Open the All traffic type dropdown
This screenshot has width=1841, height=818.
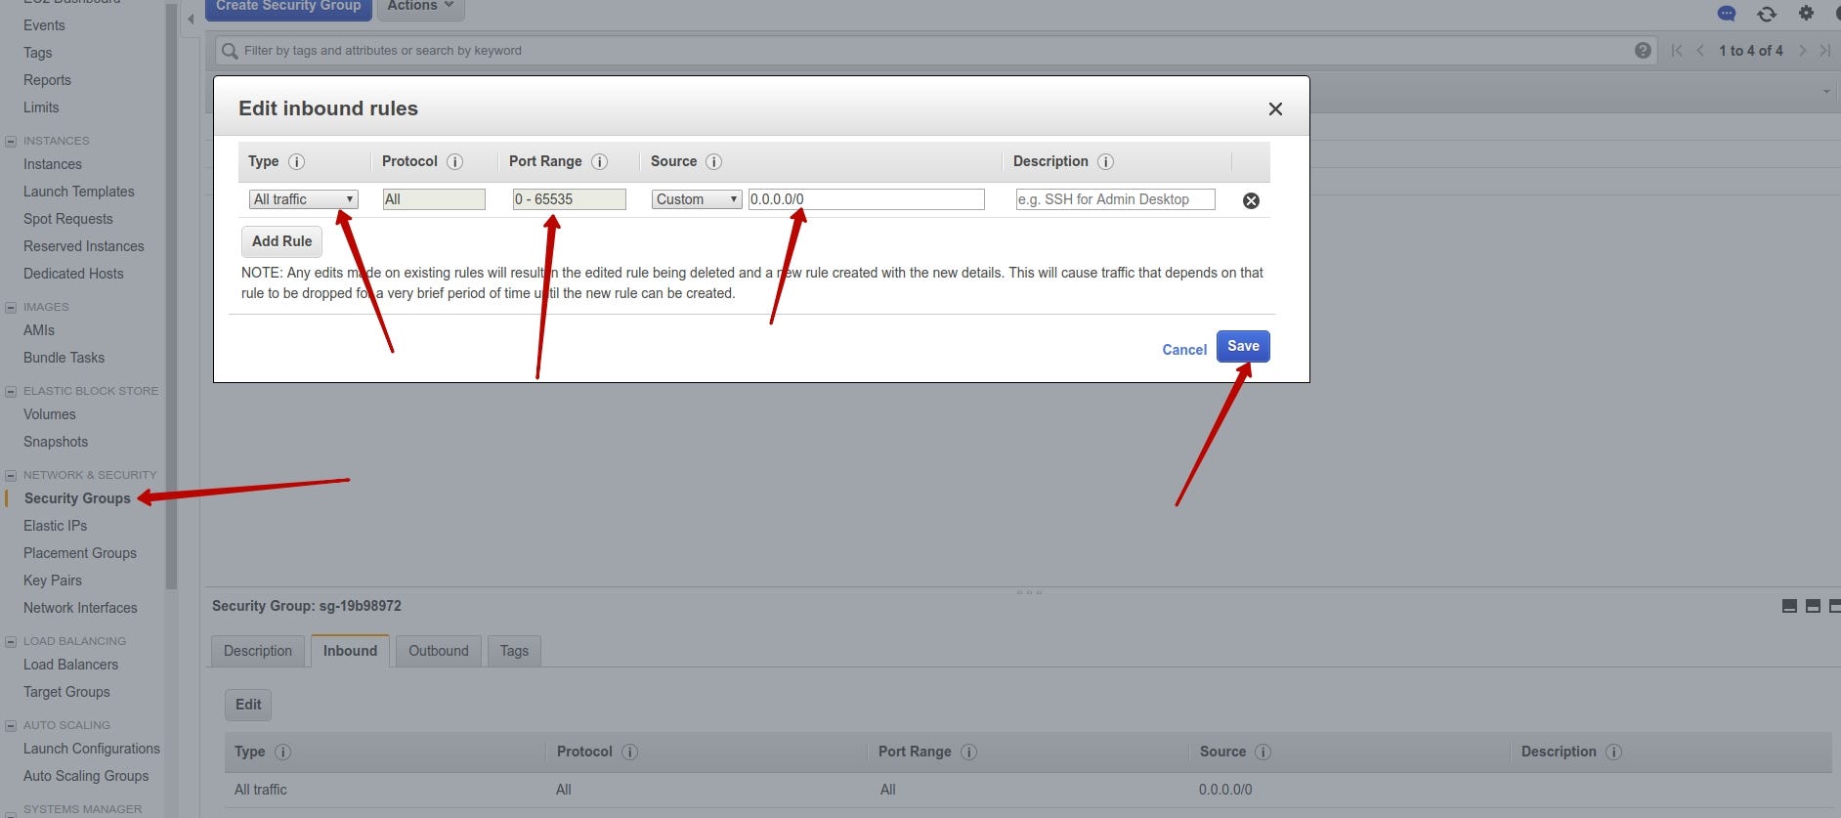[304, 199]
